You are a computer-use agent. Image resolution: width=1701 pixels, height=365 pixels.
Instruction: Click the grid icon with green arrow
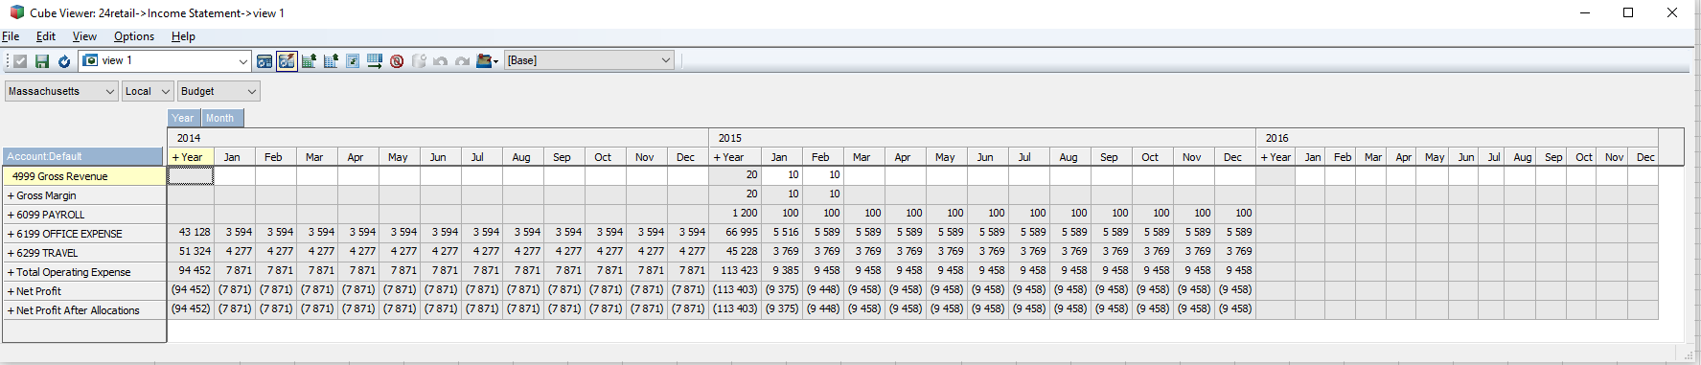click(375, 61)
